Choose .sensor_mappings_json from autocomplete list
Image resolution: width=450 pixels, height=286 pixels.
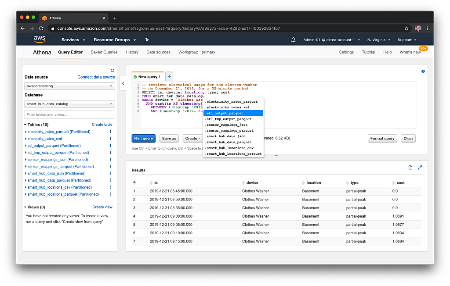pos(233,125)
